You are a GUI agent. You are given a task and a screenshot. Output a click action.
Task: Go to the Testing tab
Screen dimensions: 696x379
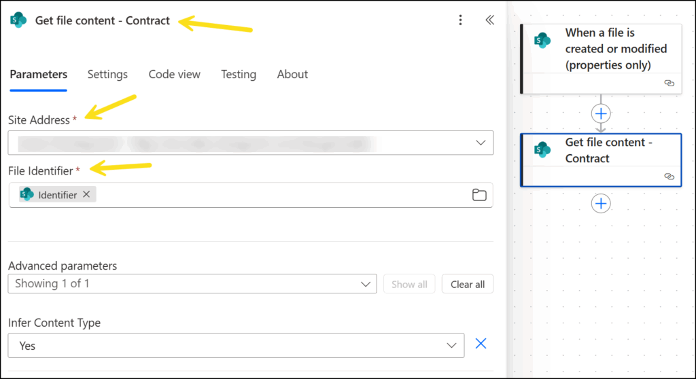click(239, 75)
